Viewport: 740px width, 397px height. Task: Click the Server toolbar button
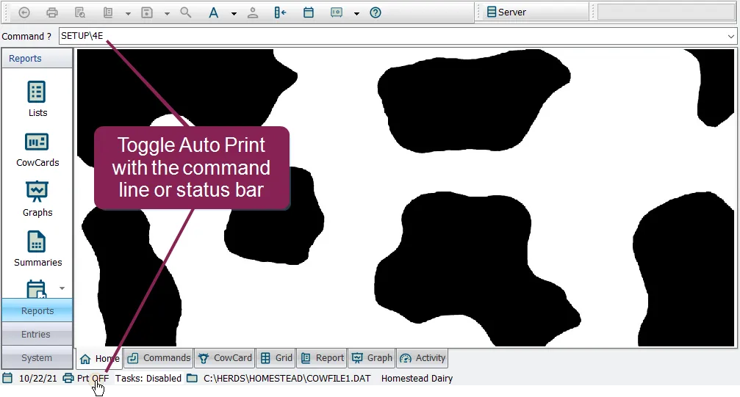(x=506, y=12)
